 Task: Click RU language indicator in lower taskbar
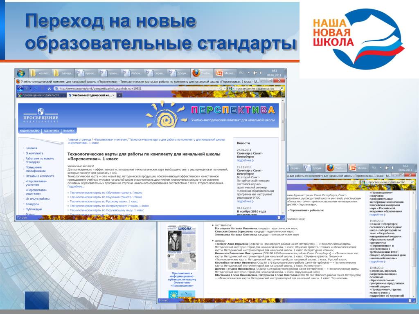(x=374, y=168)
